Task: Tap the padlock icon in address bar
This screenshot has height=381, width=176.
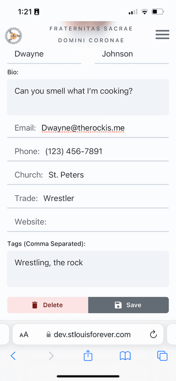Action: coord(49,335)
